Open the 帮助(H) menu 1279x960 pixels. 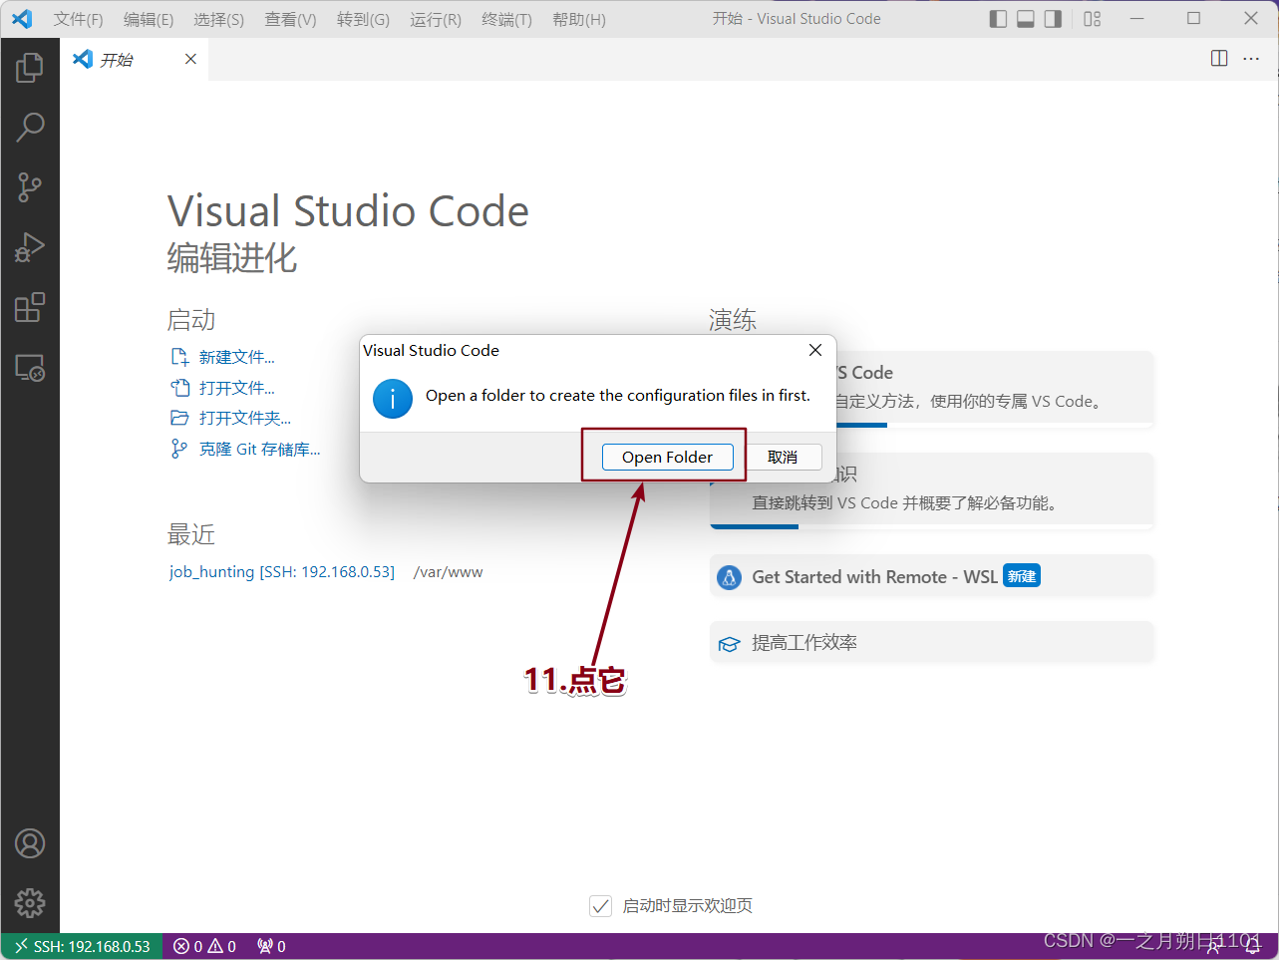[x=579, y=19]
